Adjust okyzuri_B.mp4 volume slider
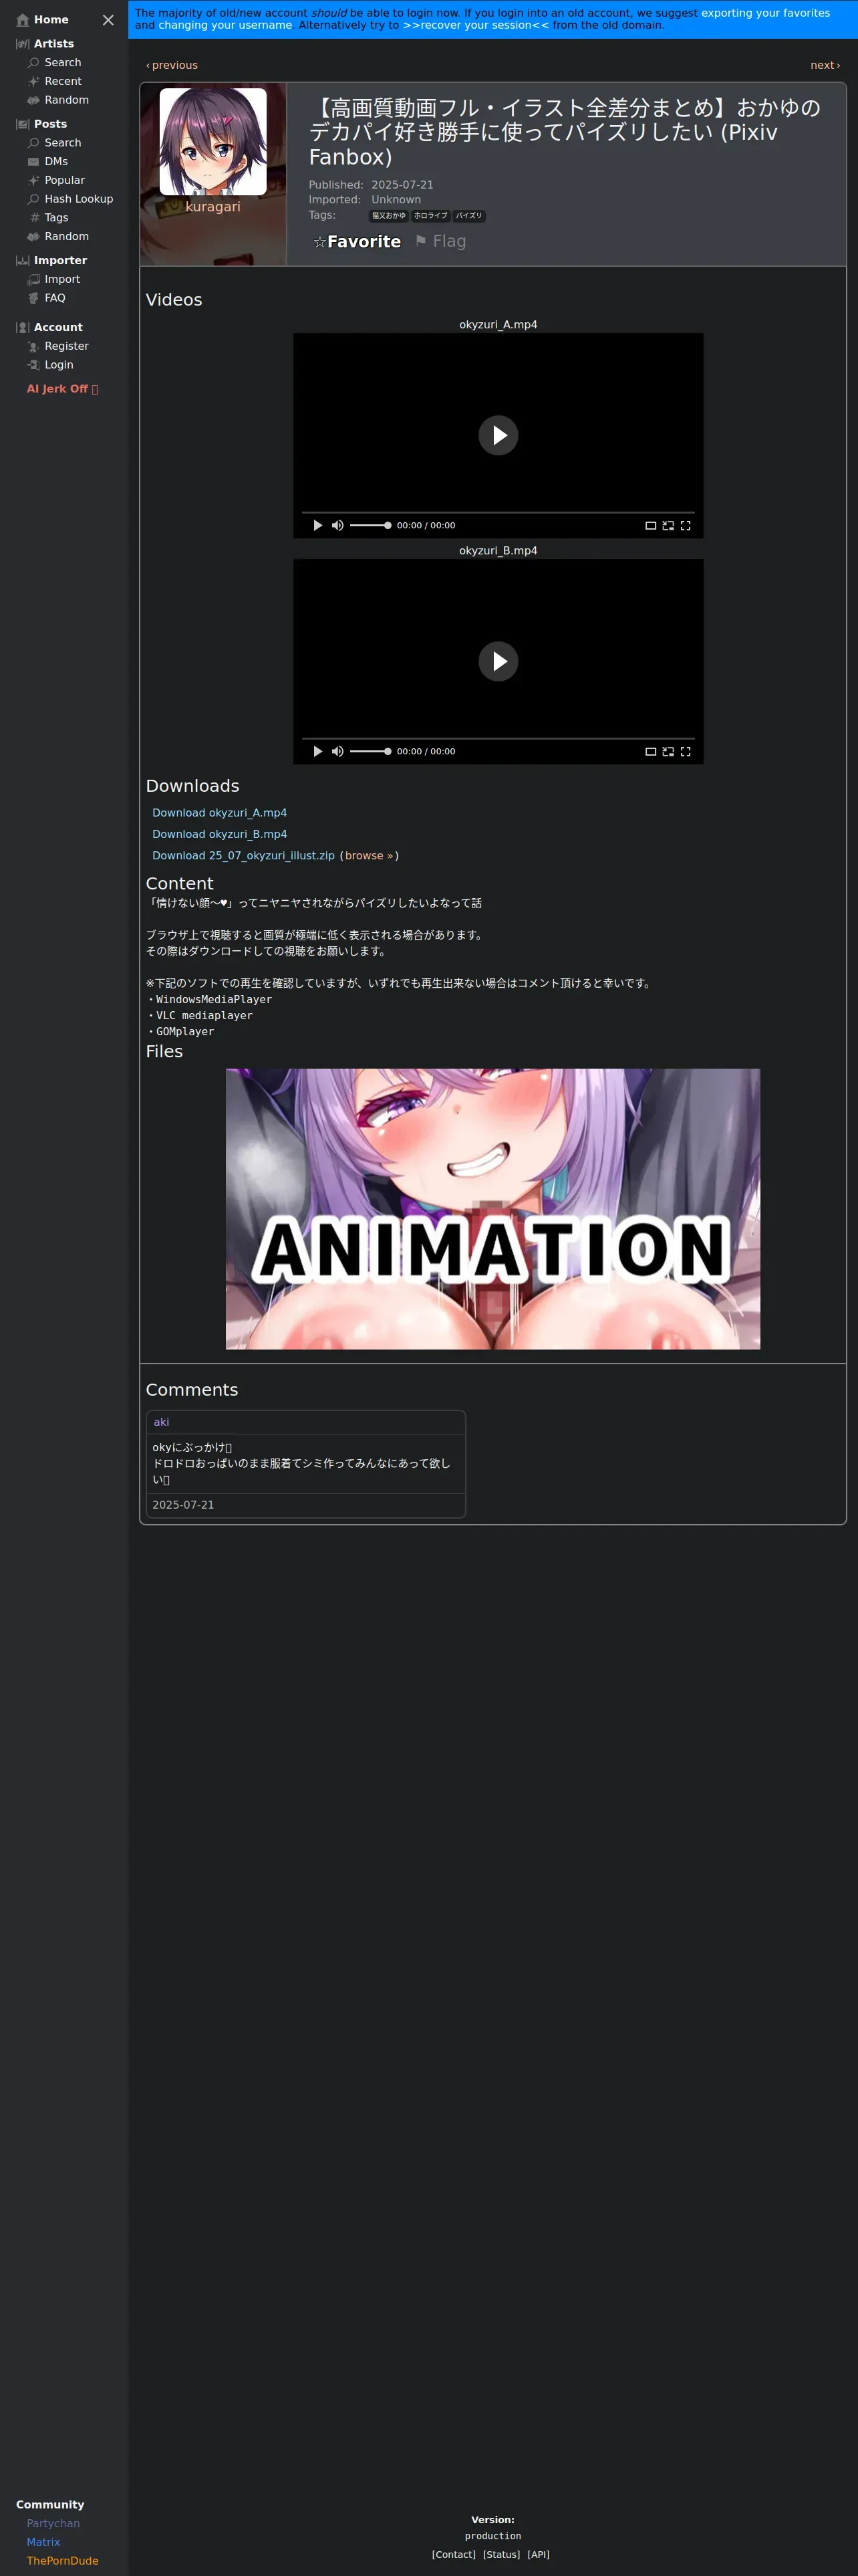Screen dimensions: 858x2576 (371, 751)
